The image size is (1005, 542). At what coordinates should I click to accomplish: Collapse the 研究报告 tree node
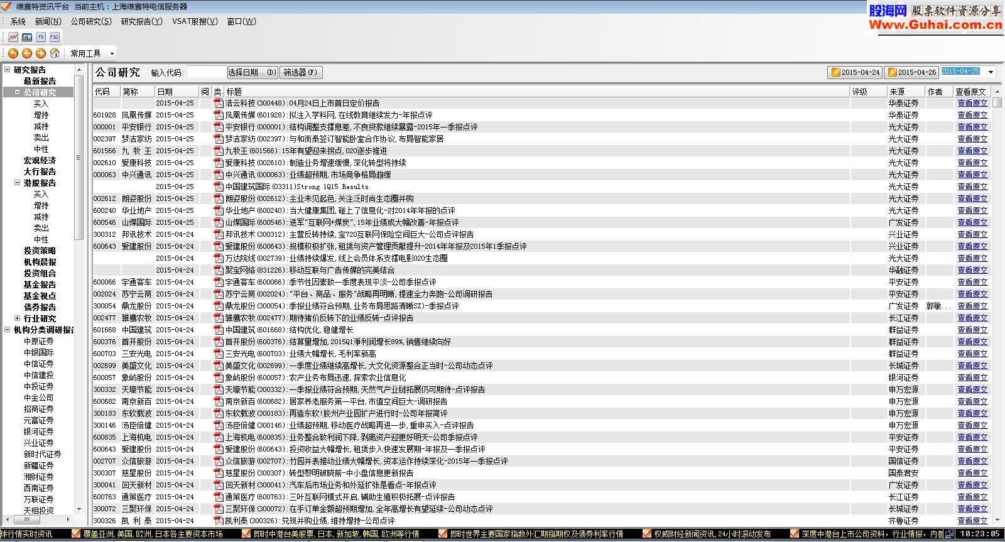pos(7,70)
